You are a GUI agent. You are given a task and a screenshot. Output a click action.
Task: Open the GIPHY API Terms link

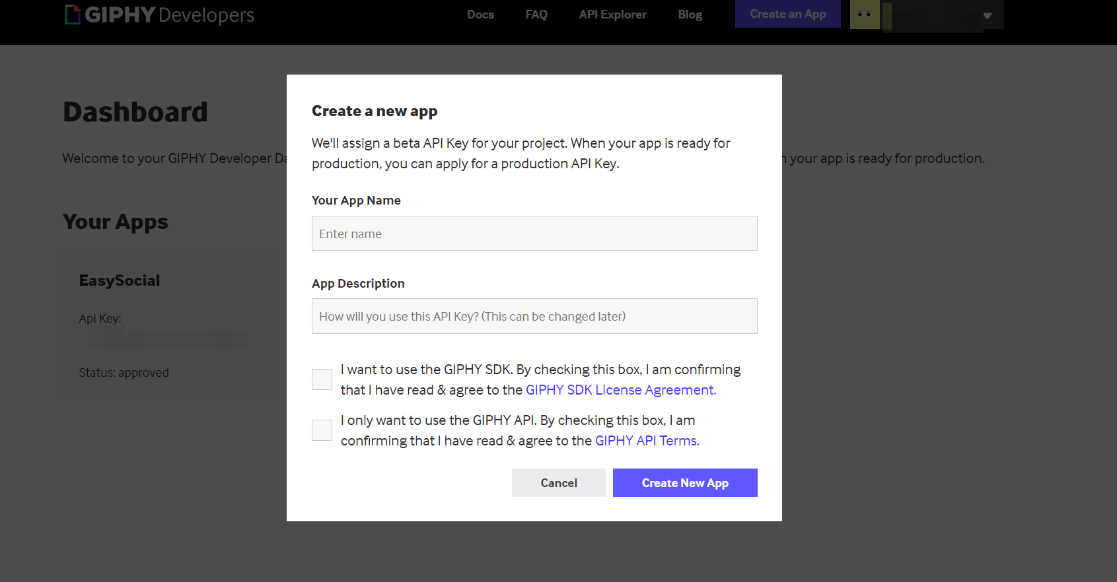point(647,441)
